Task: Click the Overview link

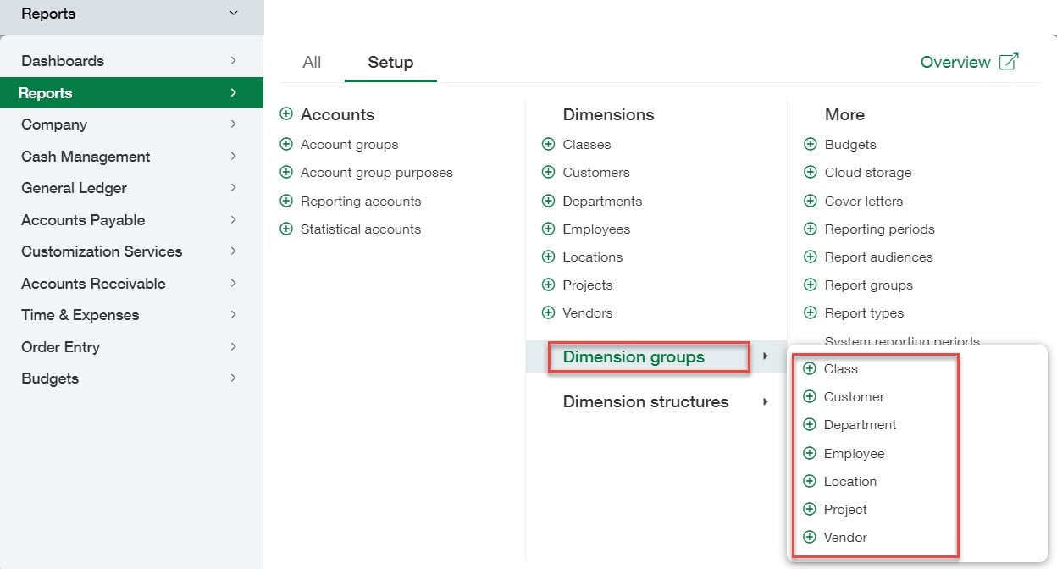Action: tap(955, 61)
